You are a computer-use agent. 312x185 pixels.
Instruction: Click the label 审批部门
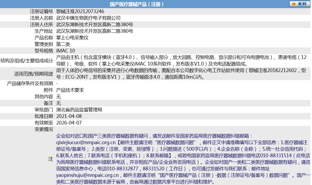tap(44, 110)
